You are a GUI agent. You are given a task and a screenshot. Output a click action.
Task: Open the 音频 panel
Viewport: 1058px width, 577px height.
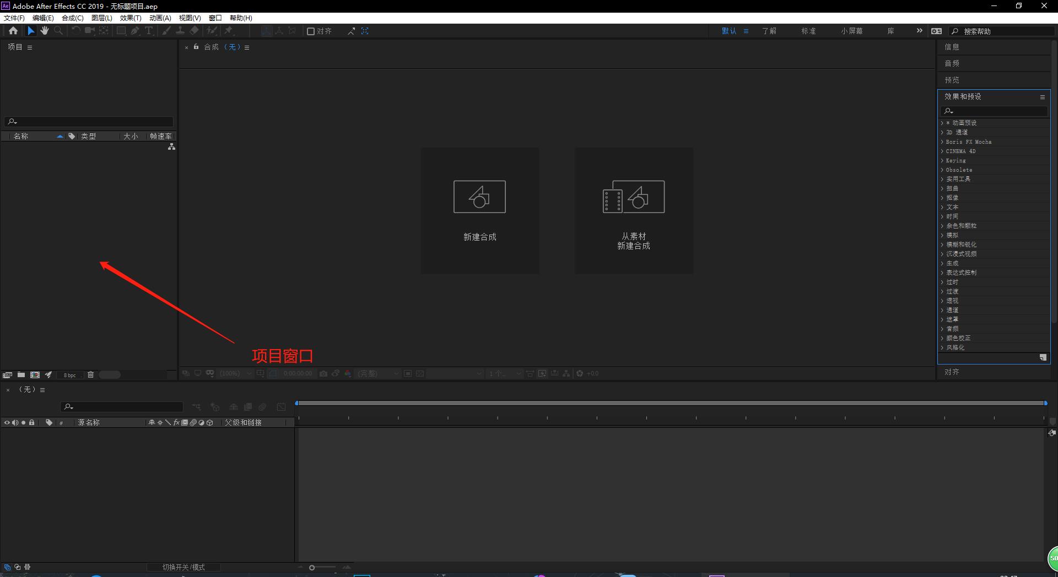pos(952,63)
